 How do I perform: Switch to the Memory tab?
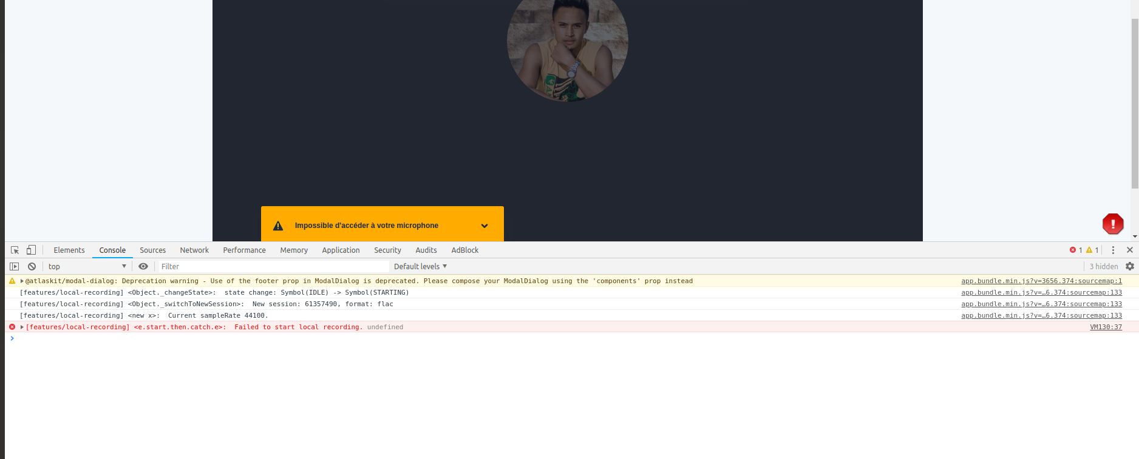point(294,250)
